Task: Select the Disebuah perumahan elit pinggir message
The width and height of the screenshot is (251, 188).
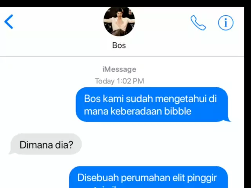Action: click(x=148, y=177)
